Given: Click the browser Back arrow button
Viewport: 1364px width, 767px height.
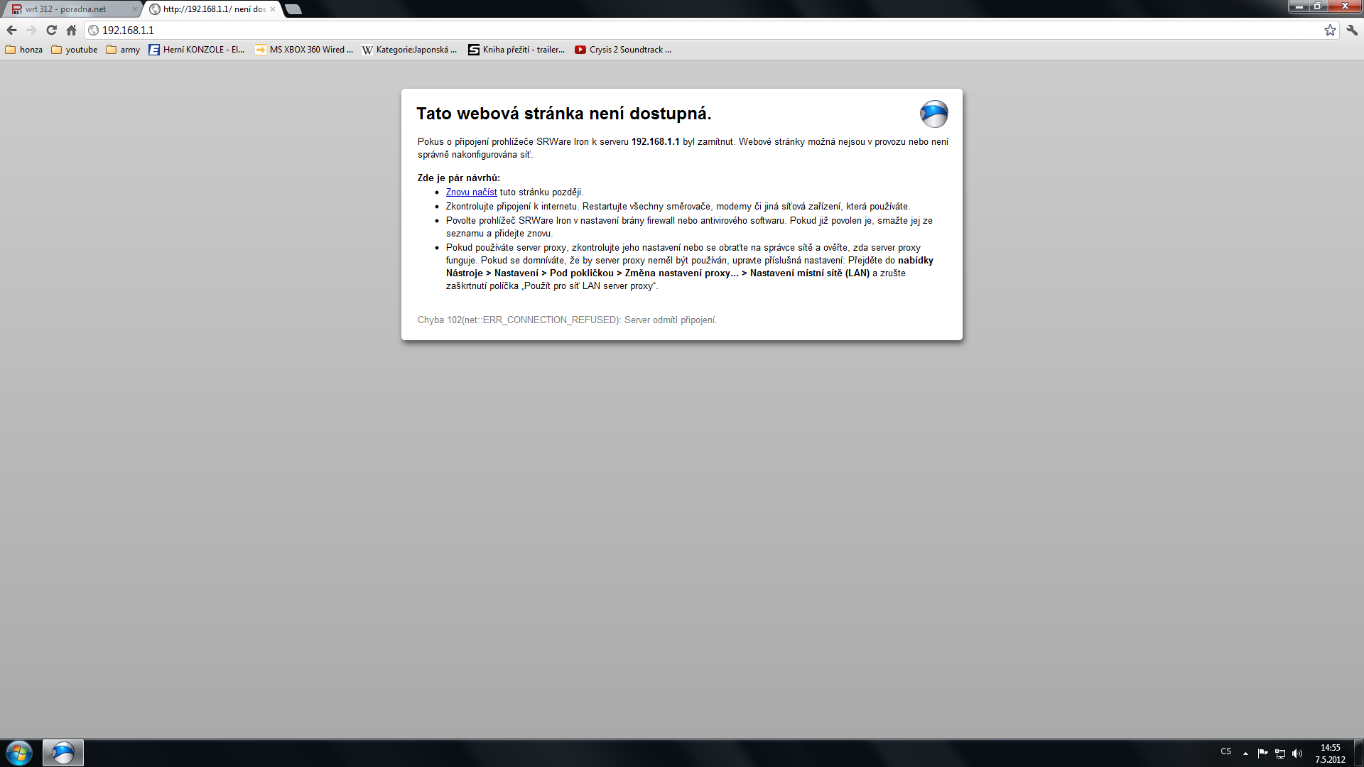Looking at the screenshot, I should (11, 30).
